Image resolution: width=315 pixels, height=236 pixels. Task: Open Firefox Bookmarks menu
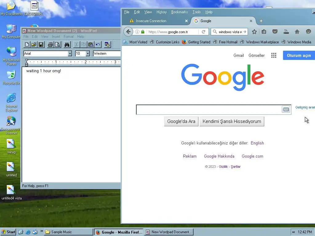click(x=179, y=12)
